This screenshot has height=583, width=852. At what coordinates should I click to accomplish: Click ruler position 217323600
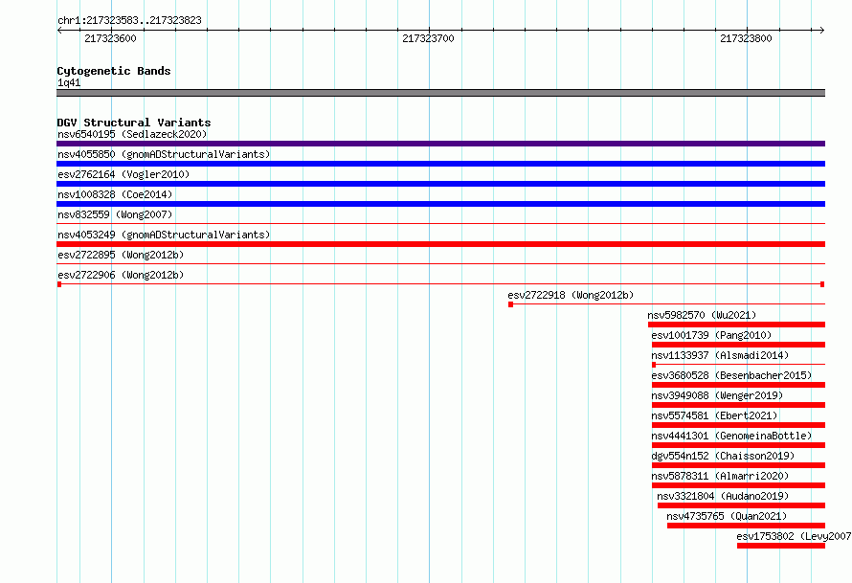click(110, 38)
